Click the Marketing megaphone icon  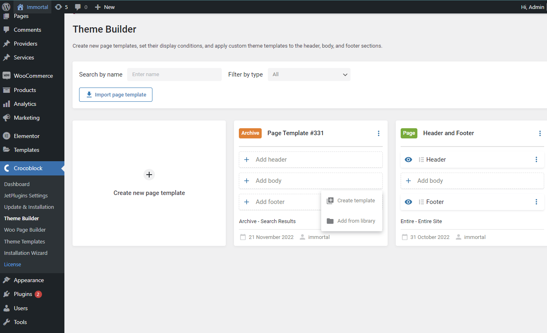[7, 118]
